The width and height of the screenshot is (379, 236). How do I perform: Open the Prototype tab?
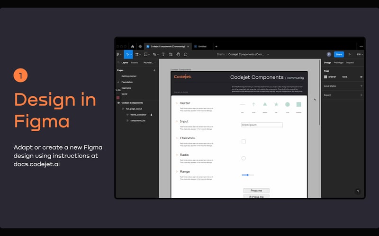click(x=338, y=63)
